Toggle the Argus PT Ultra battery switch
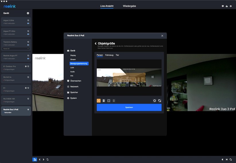Viewport: 236px width, 163px height. pyautogui.click(x=28, y=34)
